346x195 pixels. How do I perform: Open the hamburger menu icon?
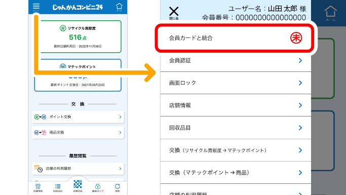tap(36, 7)
